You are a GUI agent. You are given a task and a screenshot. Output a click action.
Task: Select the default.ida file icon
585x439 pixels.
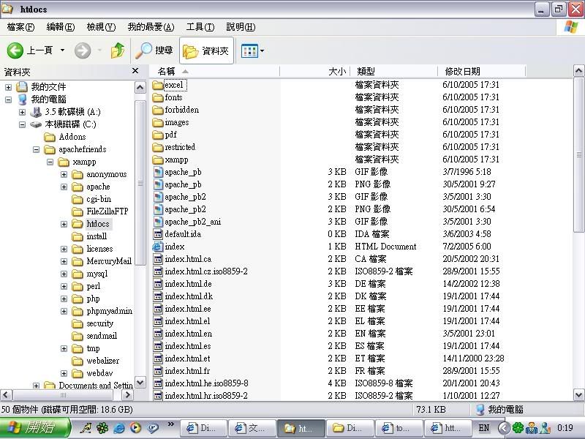(158, 234)
